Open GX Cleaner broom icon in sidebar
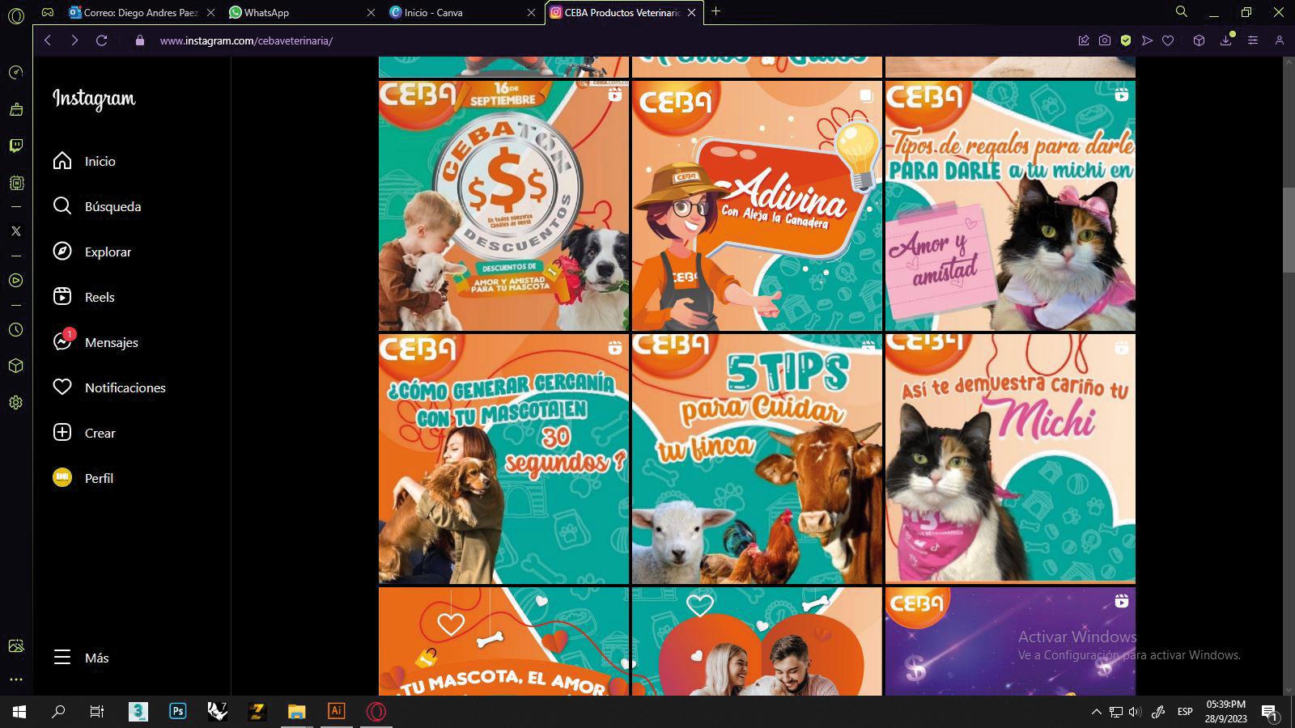1295x728 pixels. point(15,109)
